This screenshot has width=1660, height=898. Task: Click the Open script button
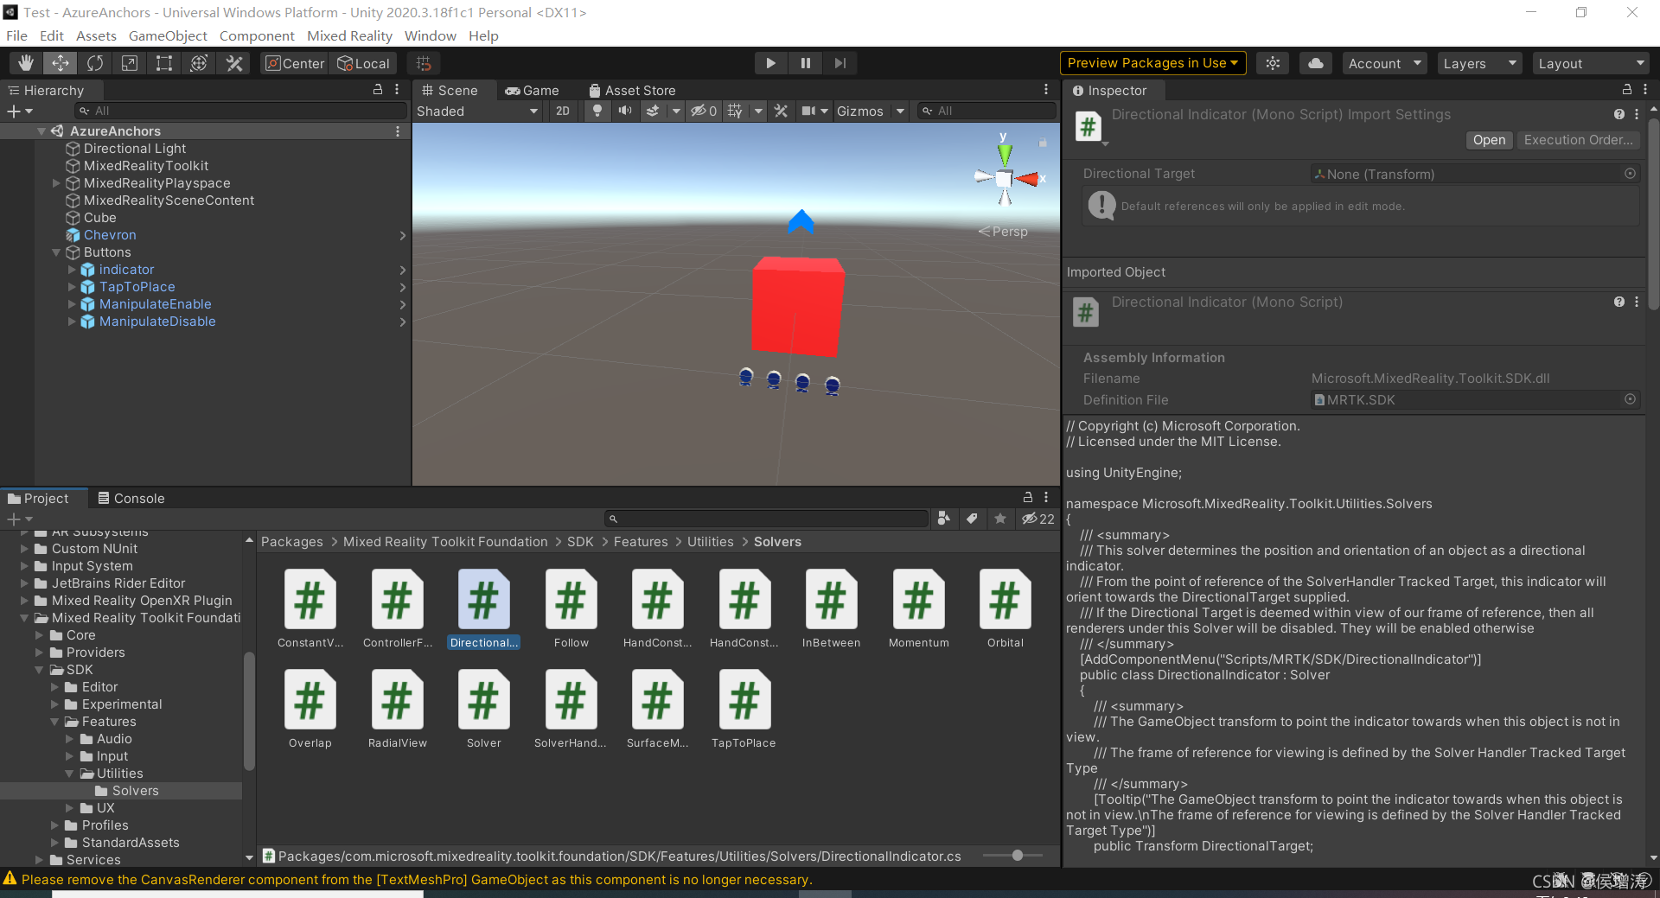click(x=1489, y=140)
